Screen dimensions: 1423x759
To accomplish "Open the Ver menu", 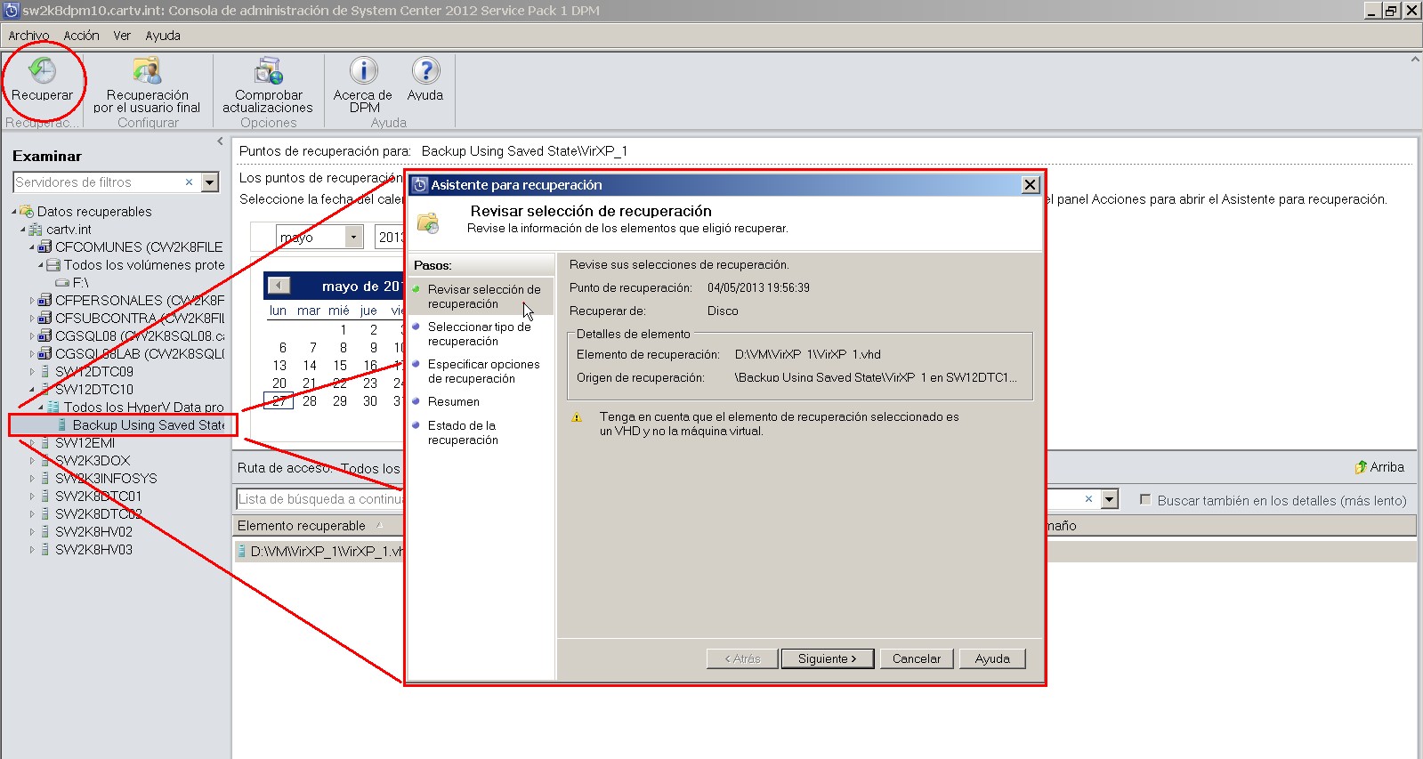I will (122, 36).
